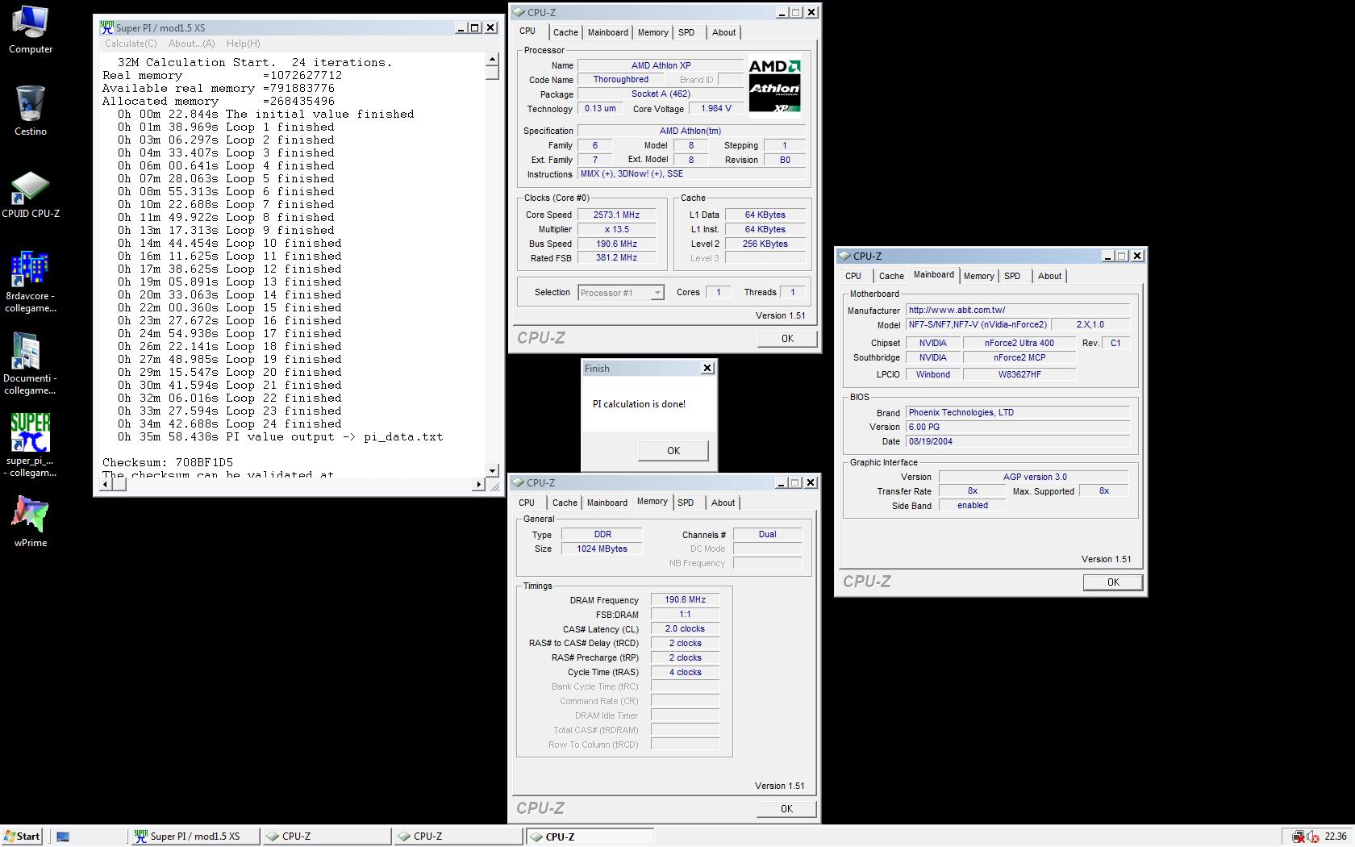
Task: Expand the Processor #1 selection dropdown
Action: tap(657, 293)
